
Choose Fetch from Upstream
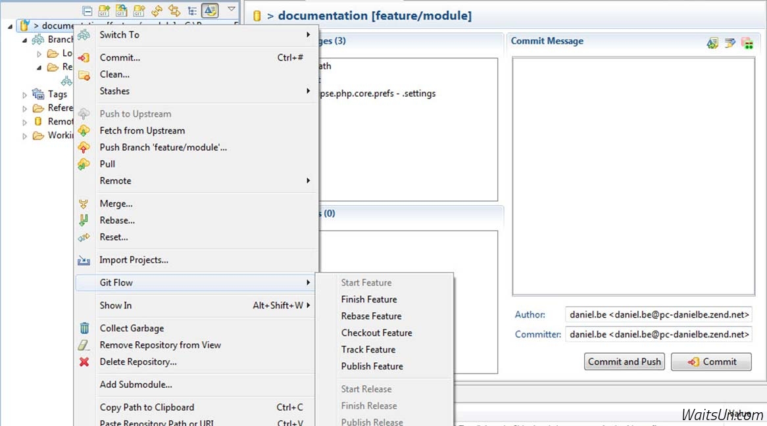tap(142, 131)
